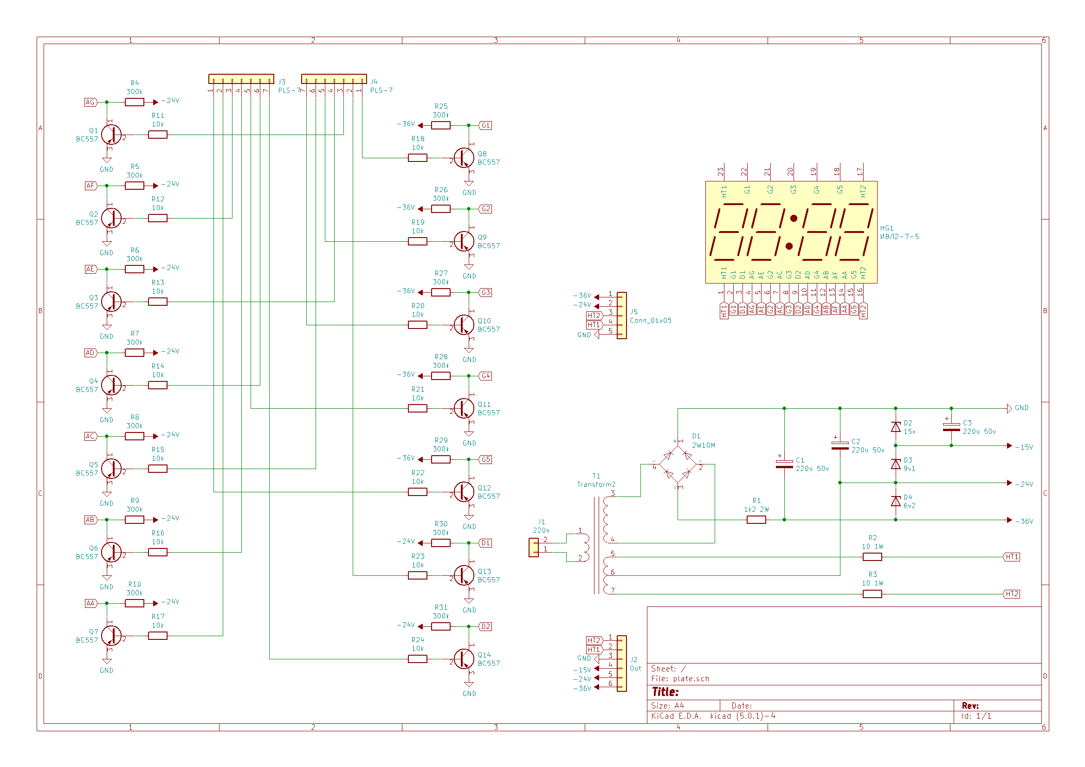
Task: Select bridge rectifier D1 2W10M symbol
Action: (x=678, y=464)
